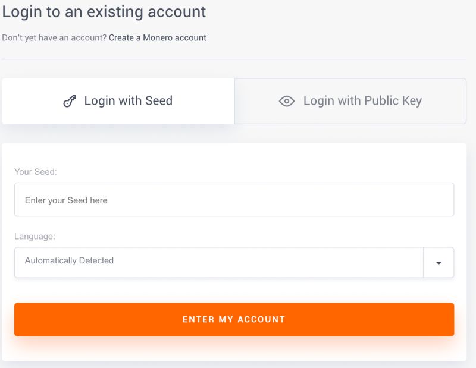Select the "Login with Seed" tab
The width and height of the screenshot is (476, 368).
[x=118, y=101]
